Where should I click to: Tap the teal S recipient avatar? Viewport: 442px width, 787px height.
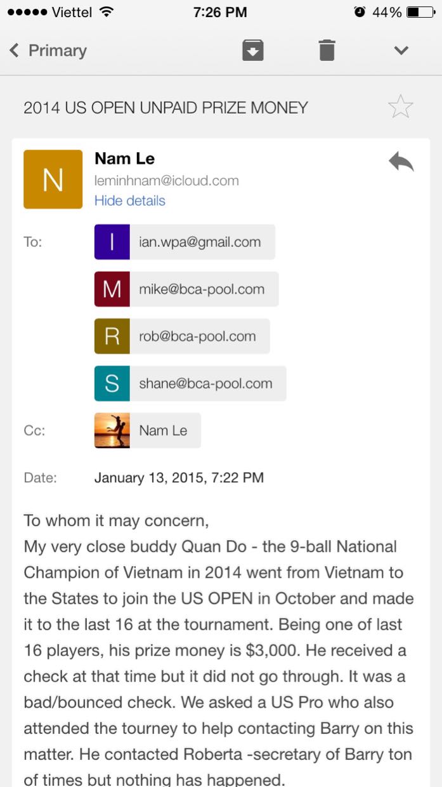(x=112, y=383)
